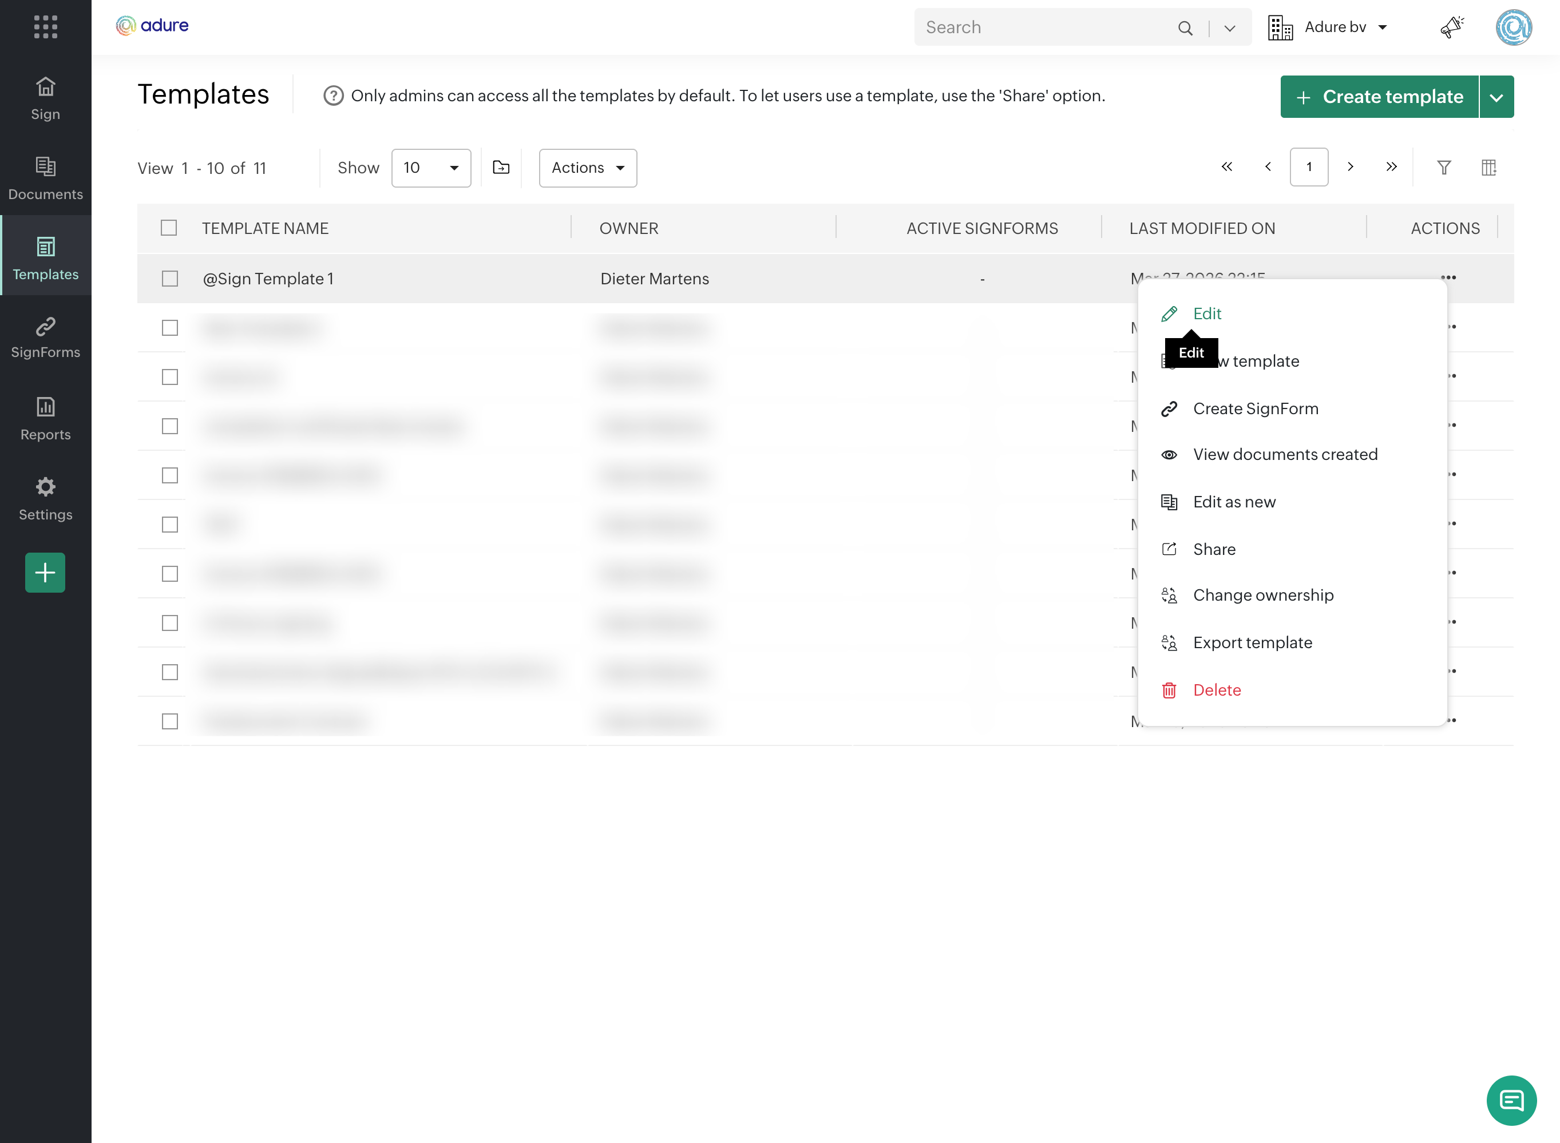Open announcements megaphone icon

[x=1451, y=27]
